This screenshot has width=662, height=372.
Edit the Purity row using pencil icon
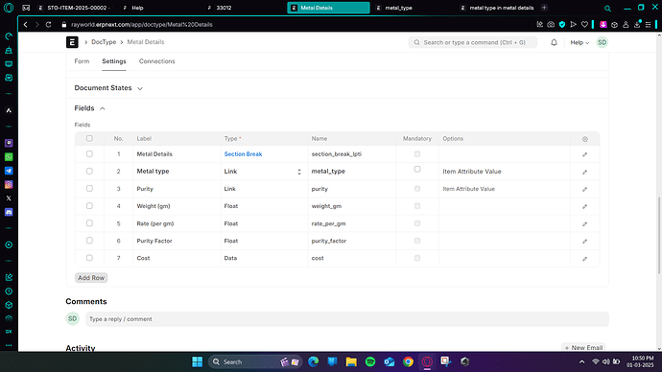(584, 190)
